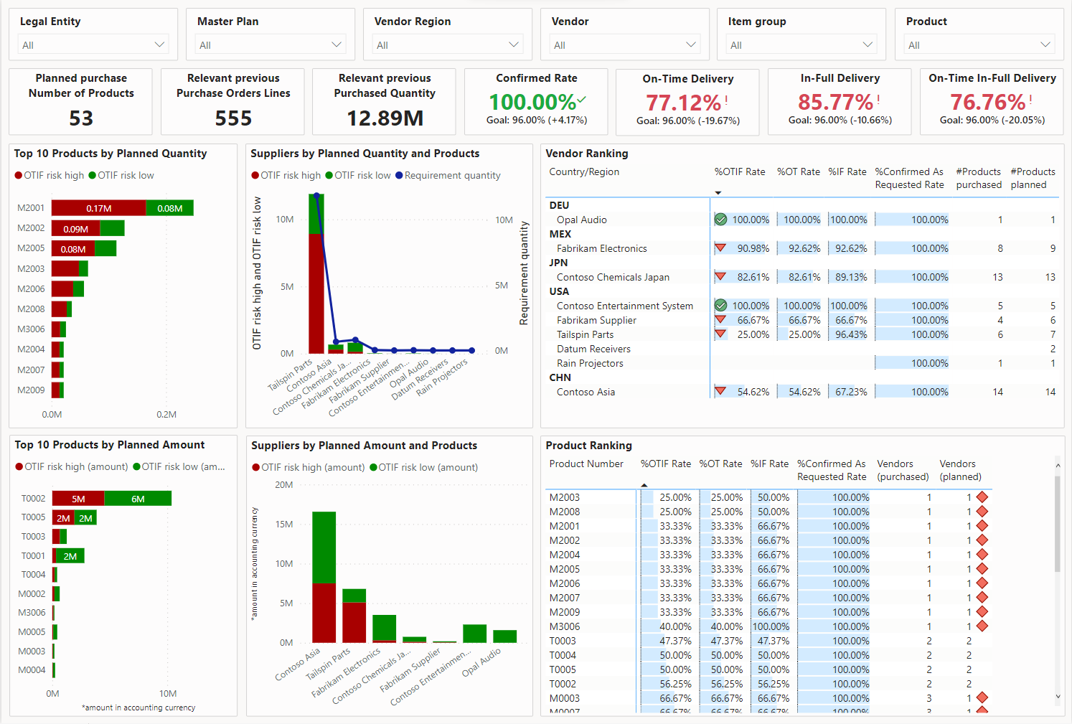Viewport: 1072px width, 724px height.
Task: Open the Vendor Region filter dropdown
Action: coord(514,44)
